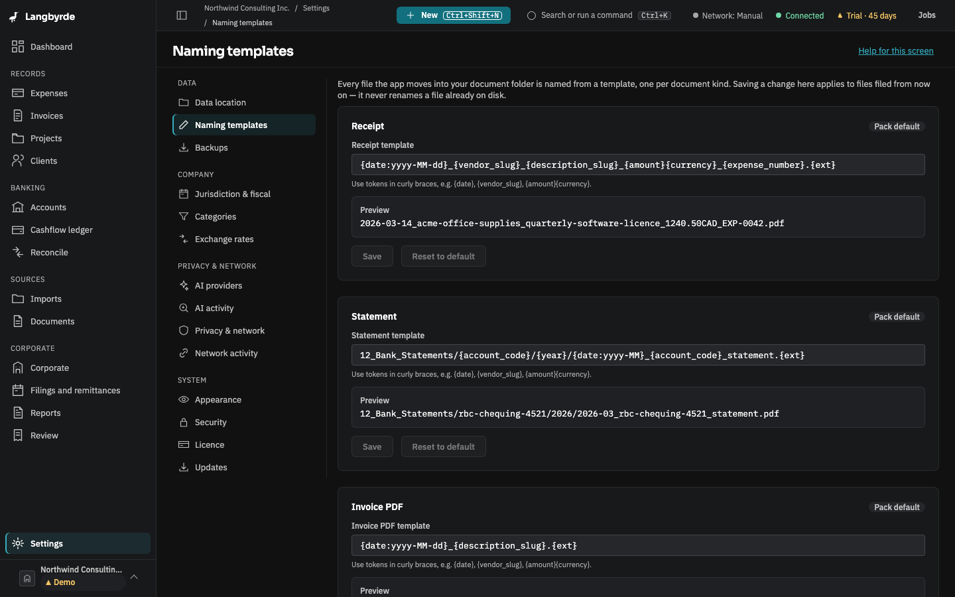This screenshot has width=955, height=597.
Task: Open Cashflow ledger
Action: click(x=78, y=230)
